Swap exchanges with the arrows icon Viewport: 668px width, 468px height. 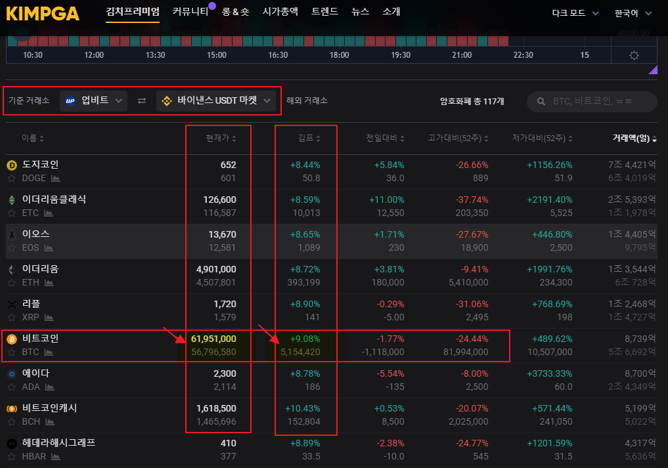[142, 100]
